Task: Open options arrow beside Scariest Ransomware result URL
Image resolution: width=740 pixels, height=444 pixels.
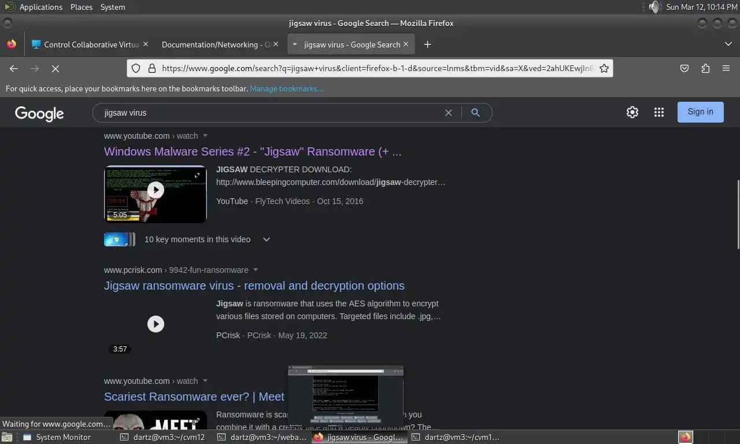Action: point(205,381)
